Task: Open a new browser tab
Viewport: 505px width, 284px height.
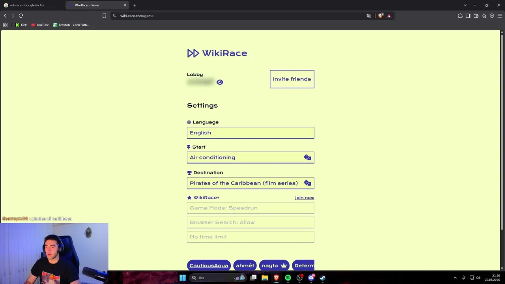Action: click(x=135, y=5)
